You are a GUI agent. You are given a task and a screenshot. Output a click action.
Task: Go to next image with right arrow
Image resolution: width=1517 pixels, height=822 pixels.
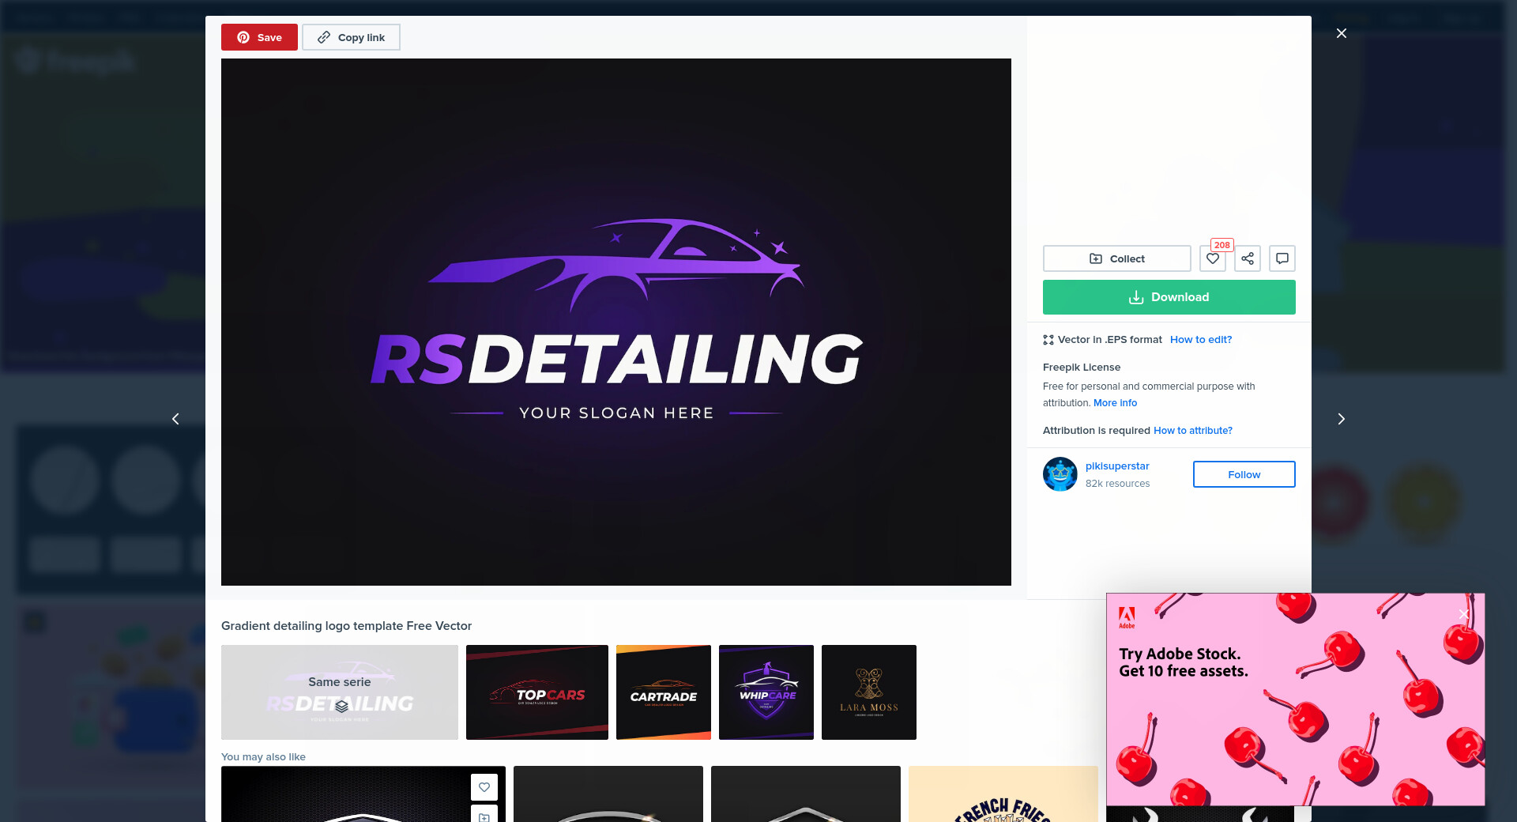click(x=1341, y=419)
